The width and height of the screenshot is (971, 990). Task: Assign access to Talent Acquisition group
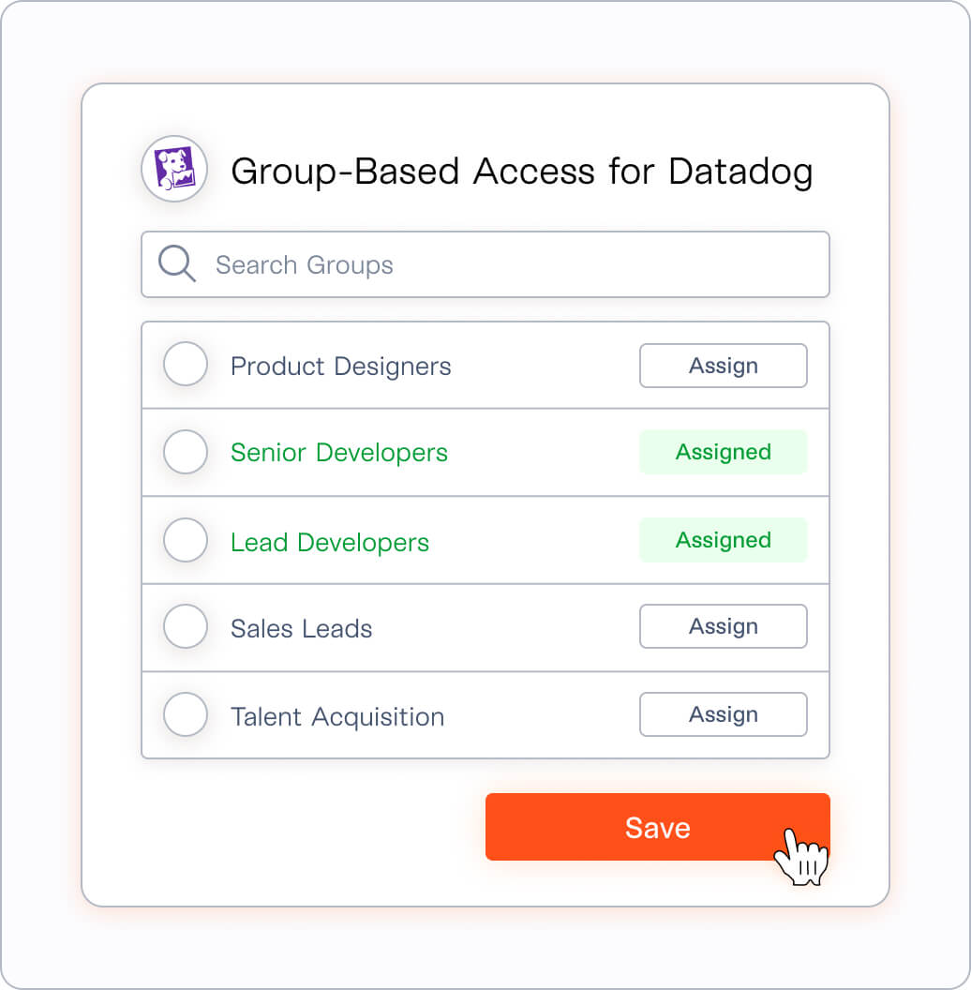(x=724, y=714)
